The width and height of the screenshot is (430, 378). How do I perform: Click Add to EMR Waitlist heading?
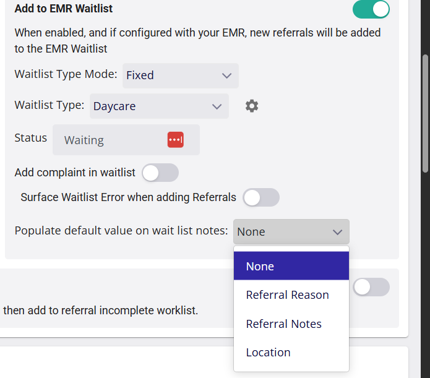[x=64, y=9]
